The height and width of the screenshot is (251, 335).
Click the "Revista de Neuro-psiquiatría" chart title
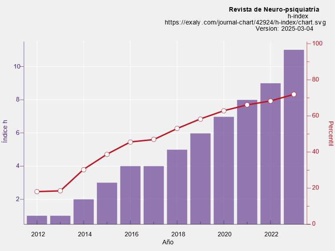coord(274,9)
